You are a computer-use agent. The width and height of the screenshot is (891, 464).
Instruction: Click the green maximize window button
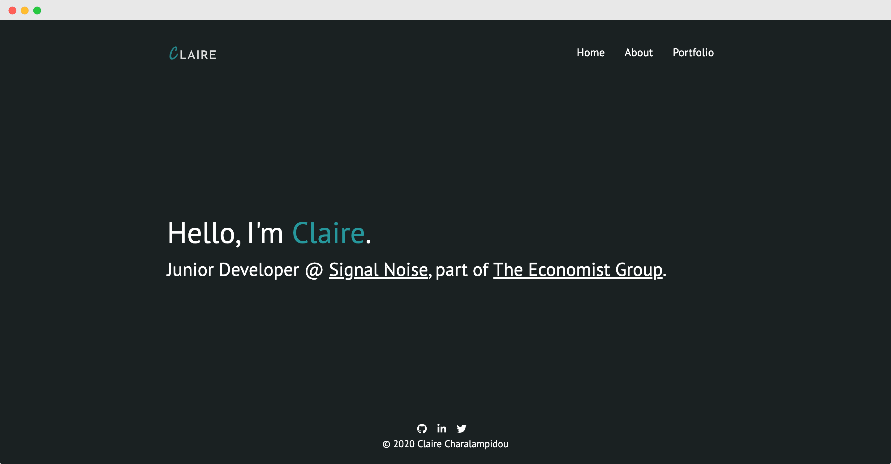pyautogui.click(x=37, y=11)
